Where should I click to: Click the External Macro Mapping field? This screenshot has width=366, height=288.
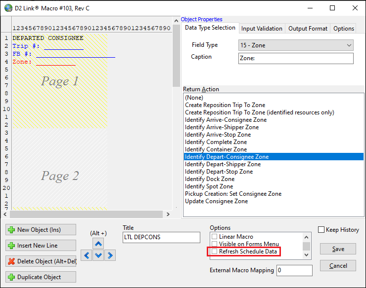[x=294, y=270]
